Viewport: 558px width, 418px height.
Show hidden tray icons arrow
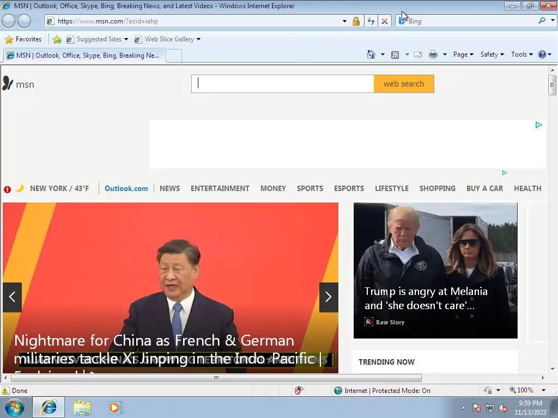pos(463,408)
